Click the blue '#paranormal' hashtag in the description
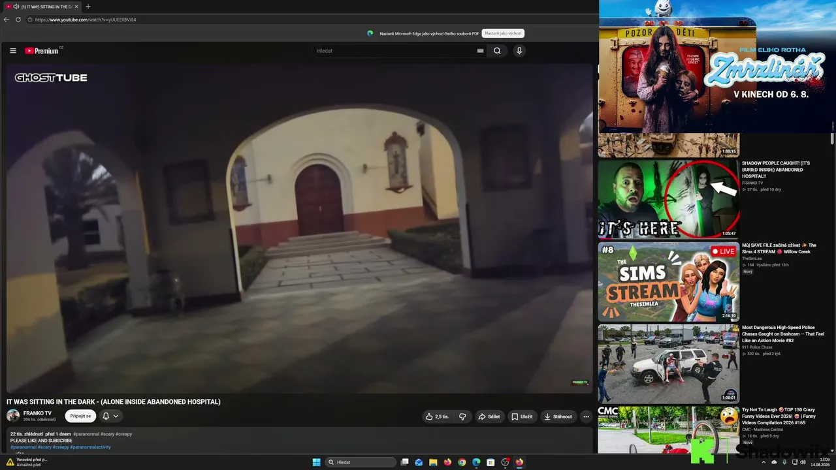Image resolution: width=836 pixels, height=470 pixels. pos(24,447)
